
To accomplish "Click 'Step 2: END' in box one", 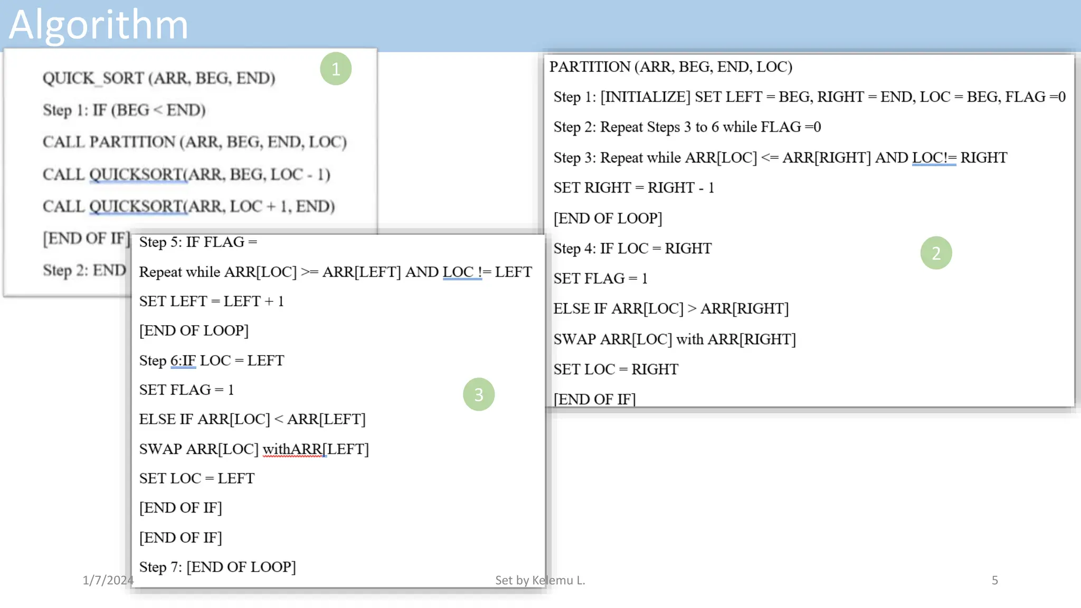I will (x=84, y=270).
